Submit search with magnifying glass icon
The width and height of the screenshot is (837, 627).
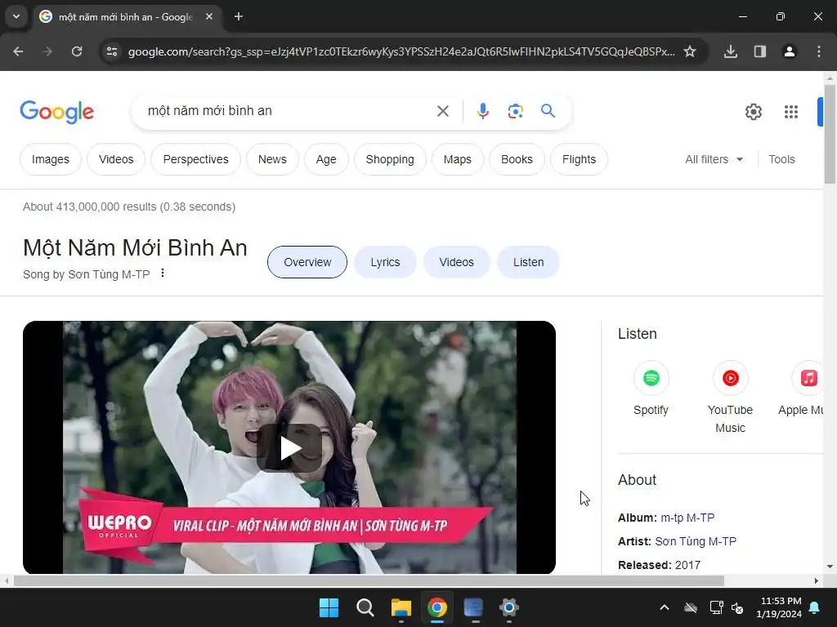click(x=548, y=111)
